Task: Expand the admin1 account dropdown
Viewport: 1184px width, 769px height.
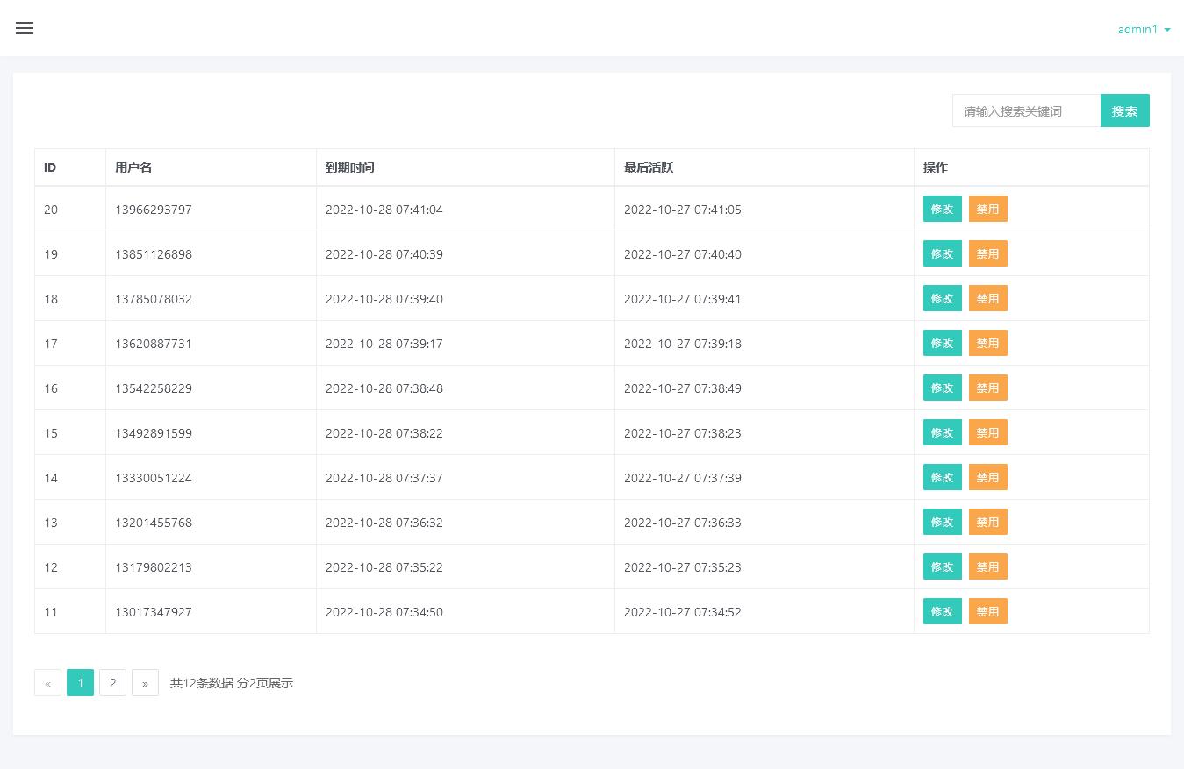Action: (1144, 29)
